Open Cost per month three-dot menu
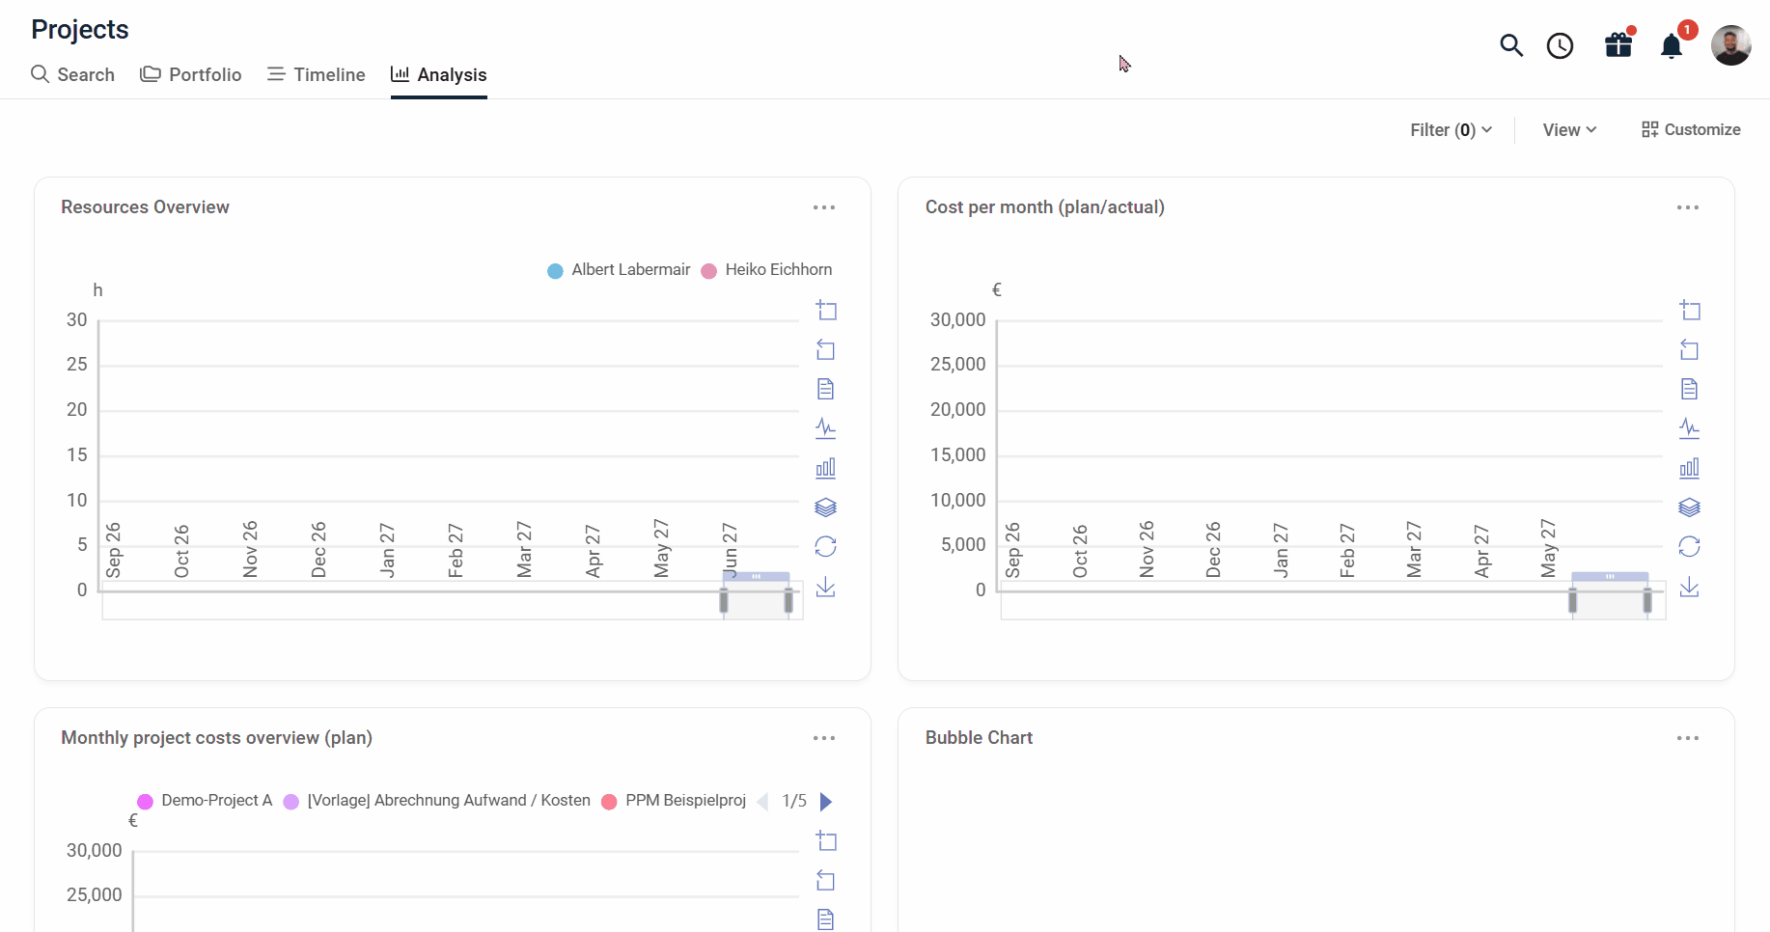Screen dimensions: 1770x932 click(x=1688, y=207)
